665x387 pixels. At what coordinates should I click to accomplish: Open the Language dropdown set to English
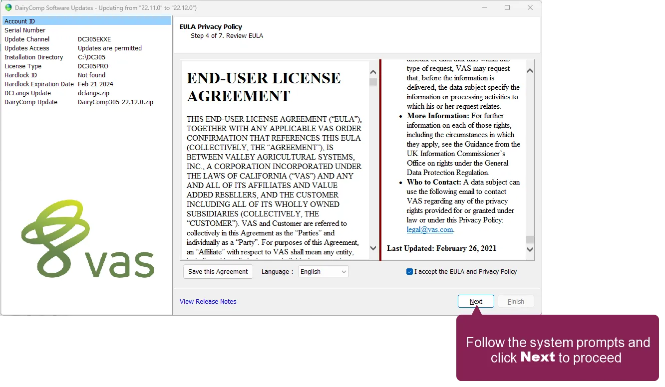coord(324,272)
